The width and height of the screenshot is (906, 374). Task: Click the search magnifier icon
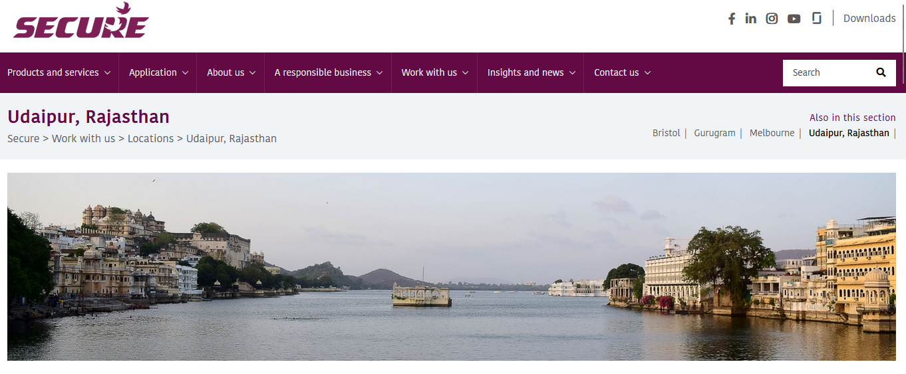[x=881, y=72]
